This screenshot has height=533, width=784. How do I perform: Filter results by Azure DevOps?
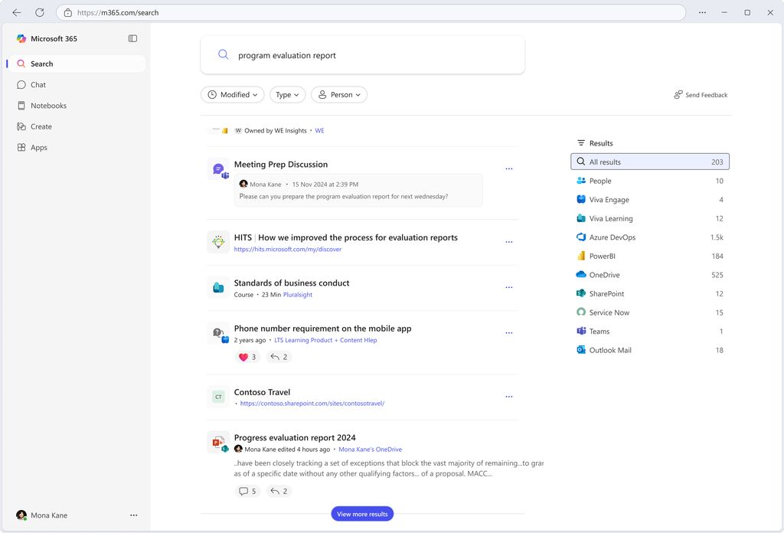649,237
